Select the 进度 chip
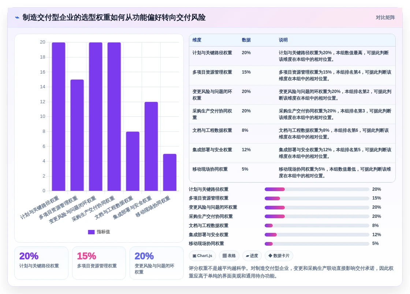Image resolution: width=410 pixels, height=294 pixels. click(252, 256)
